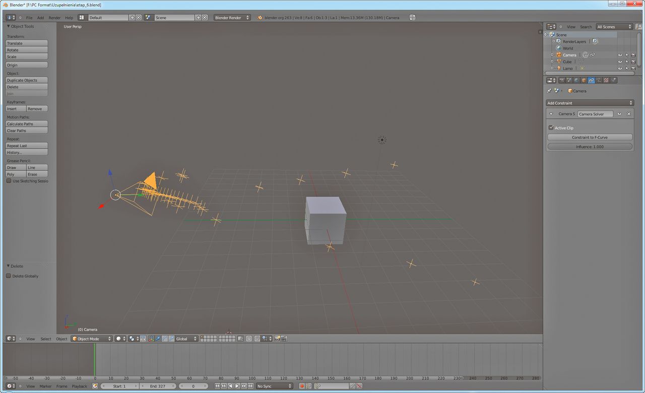Toggle Cube visibility eye in outliner
Screen dimensions: 645x393
pos(620,61)
